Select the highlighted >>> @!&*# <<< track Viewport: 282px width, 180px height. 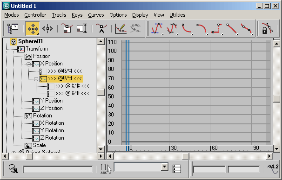(65, 78)
